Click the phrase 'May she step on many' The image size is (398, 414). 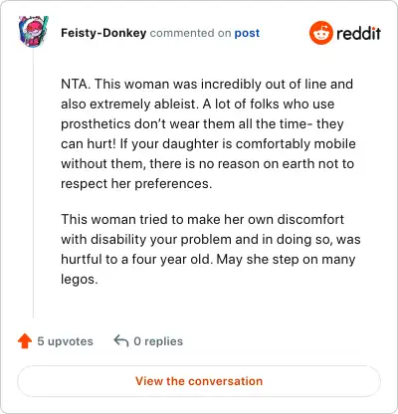pos(286,260)
